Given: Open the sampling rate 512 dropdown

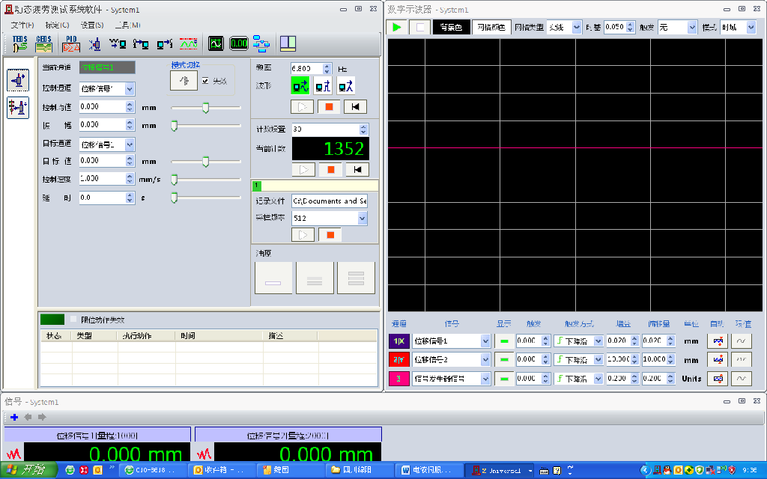Looking at the screenshot, I should click(x=363, y=218).
